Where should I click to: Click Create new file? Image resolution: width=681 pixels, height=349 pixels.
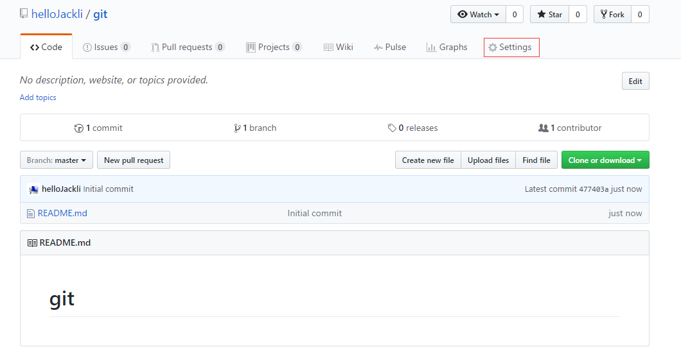[428, 160]
